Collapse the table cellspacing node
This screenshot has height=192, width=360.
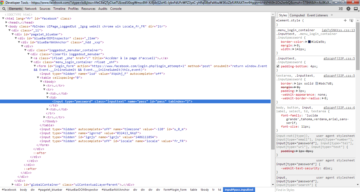click(x=38, y=78)
